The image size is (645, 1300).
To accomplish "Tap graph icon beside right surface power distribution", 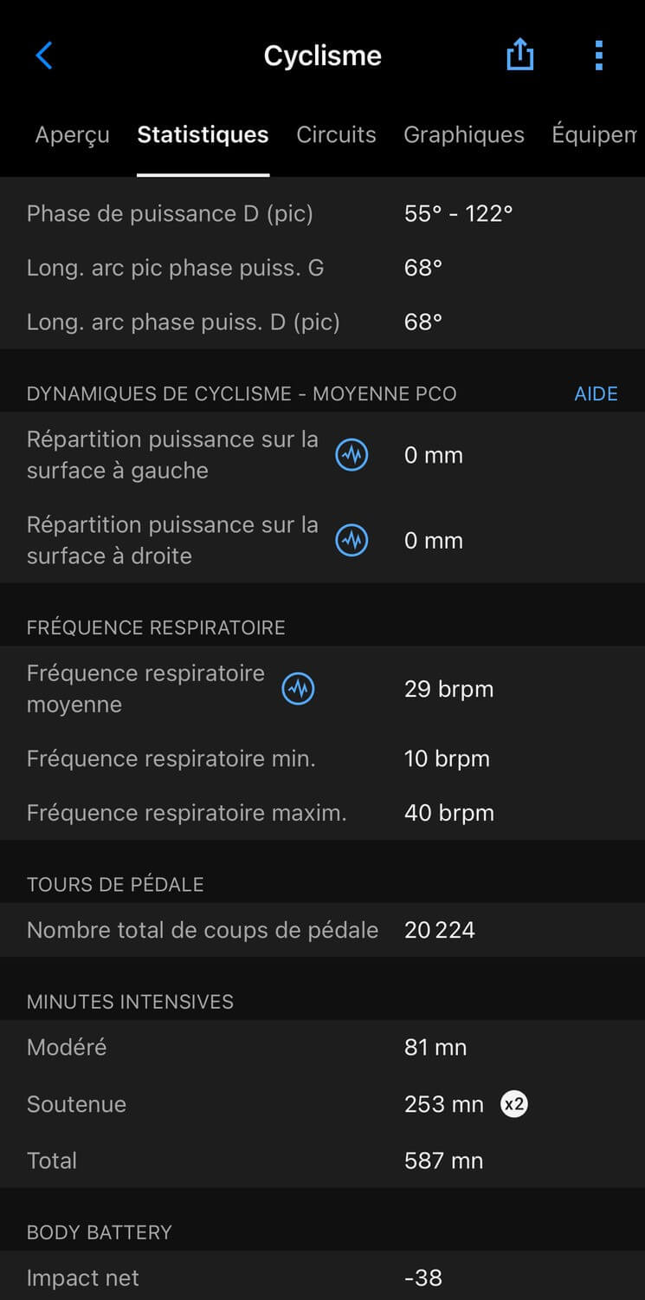I will click(x=352, y=540).
